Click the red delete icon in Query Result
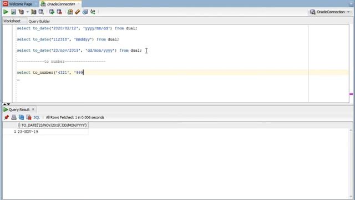Viewport: 355px width, 200px height. (29, 117)
